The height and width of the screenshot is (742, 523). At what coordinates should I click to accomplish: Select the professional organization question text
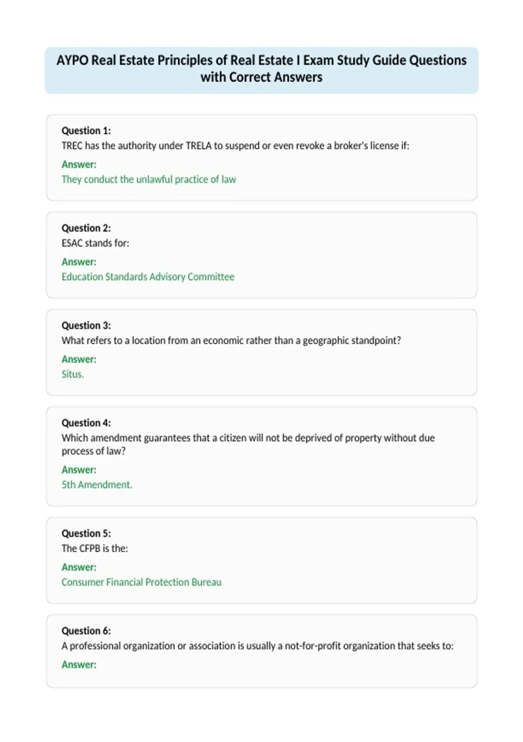tap(258, 646)
